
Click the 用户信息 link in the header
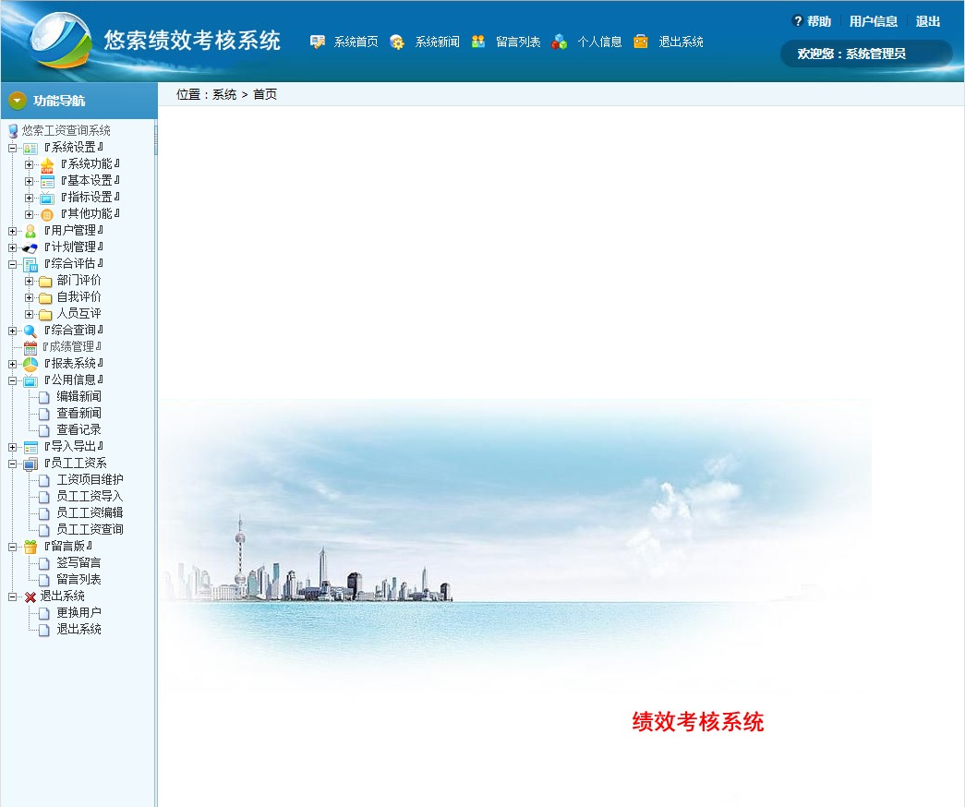tap(874, 21)
